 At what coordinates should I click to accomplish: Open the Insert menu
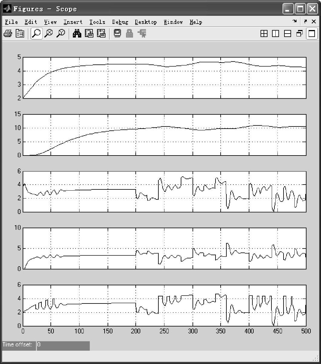tap(73, 22)
